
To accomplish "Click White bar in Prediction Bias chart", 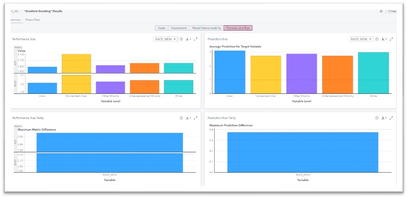I will click(x=373, y=73).
